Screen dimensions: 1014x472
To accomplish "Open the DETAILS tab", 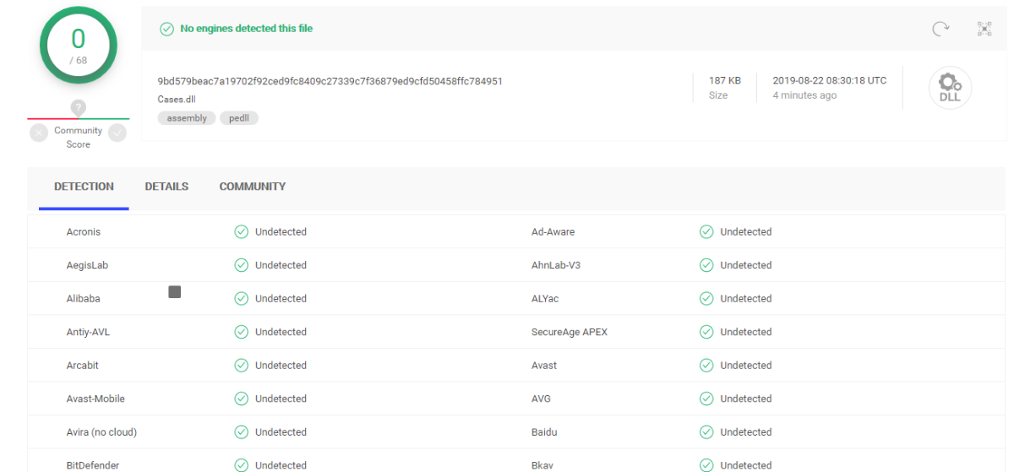I will 166,187.
